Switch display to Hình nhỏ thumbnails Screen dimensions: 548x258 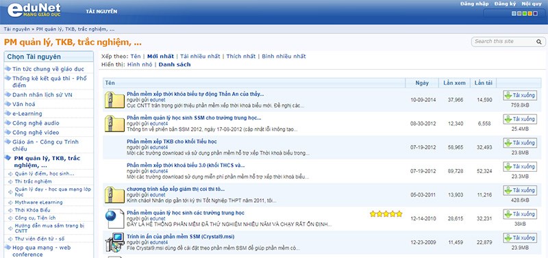(140, 64)
